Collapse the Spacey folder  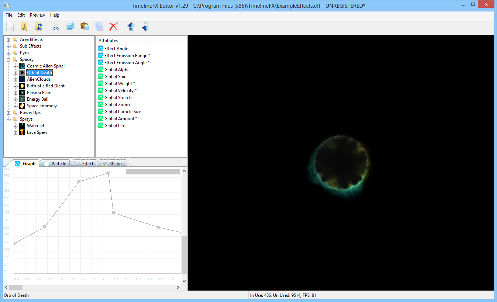pos(8,60)
